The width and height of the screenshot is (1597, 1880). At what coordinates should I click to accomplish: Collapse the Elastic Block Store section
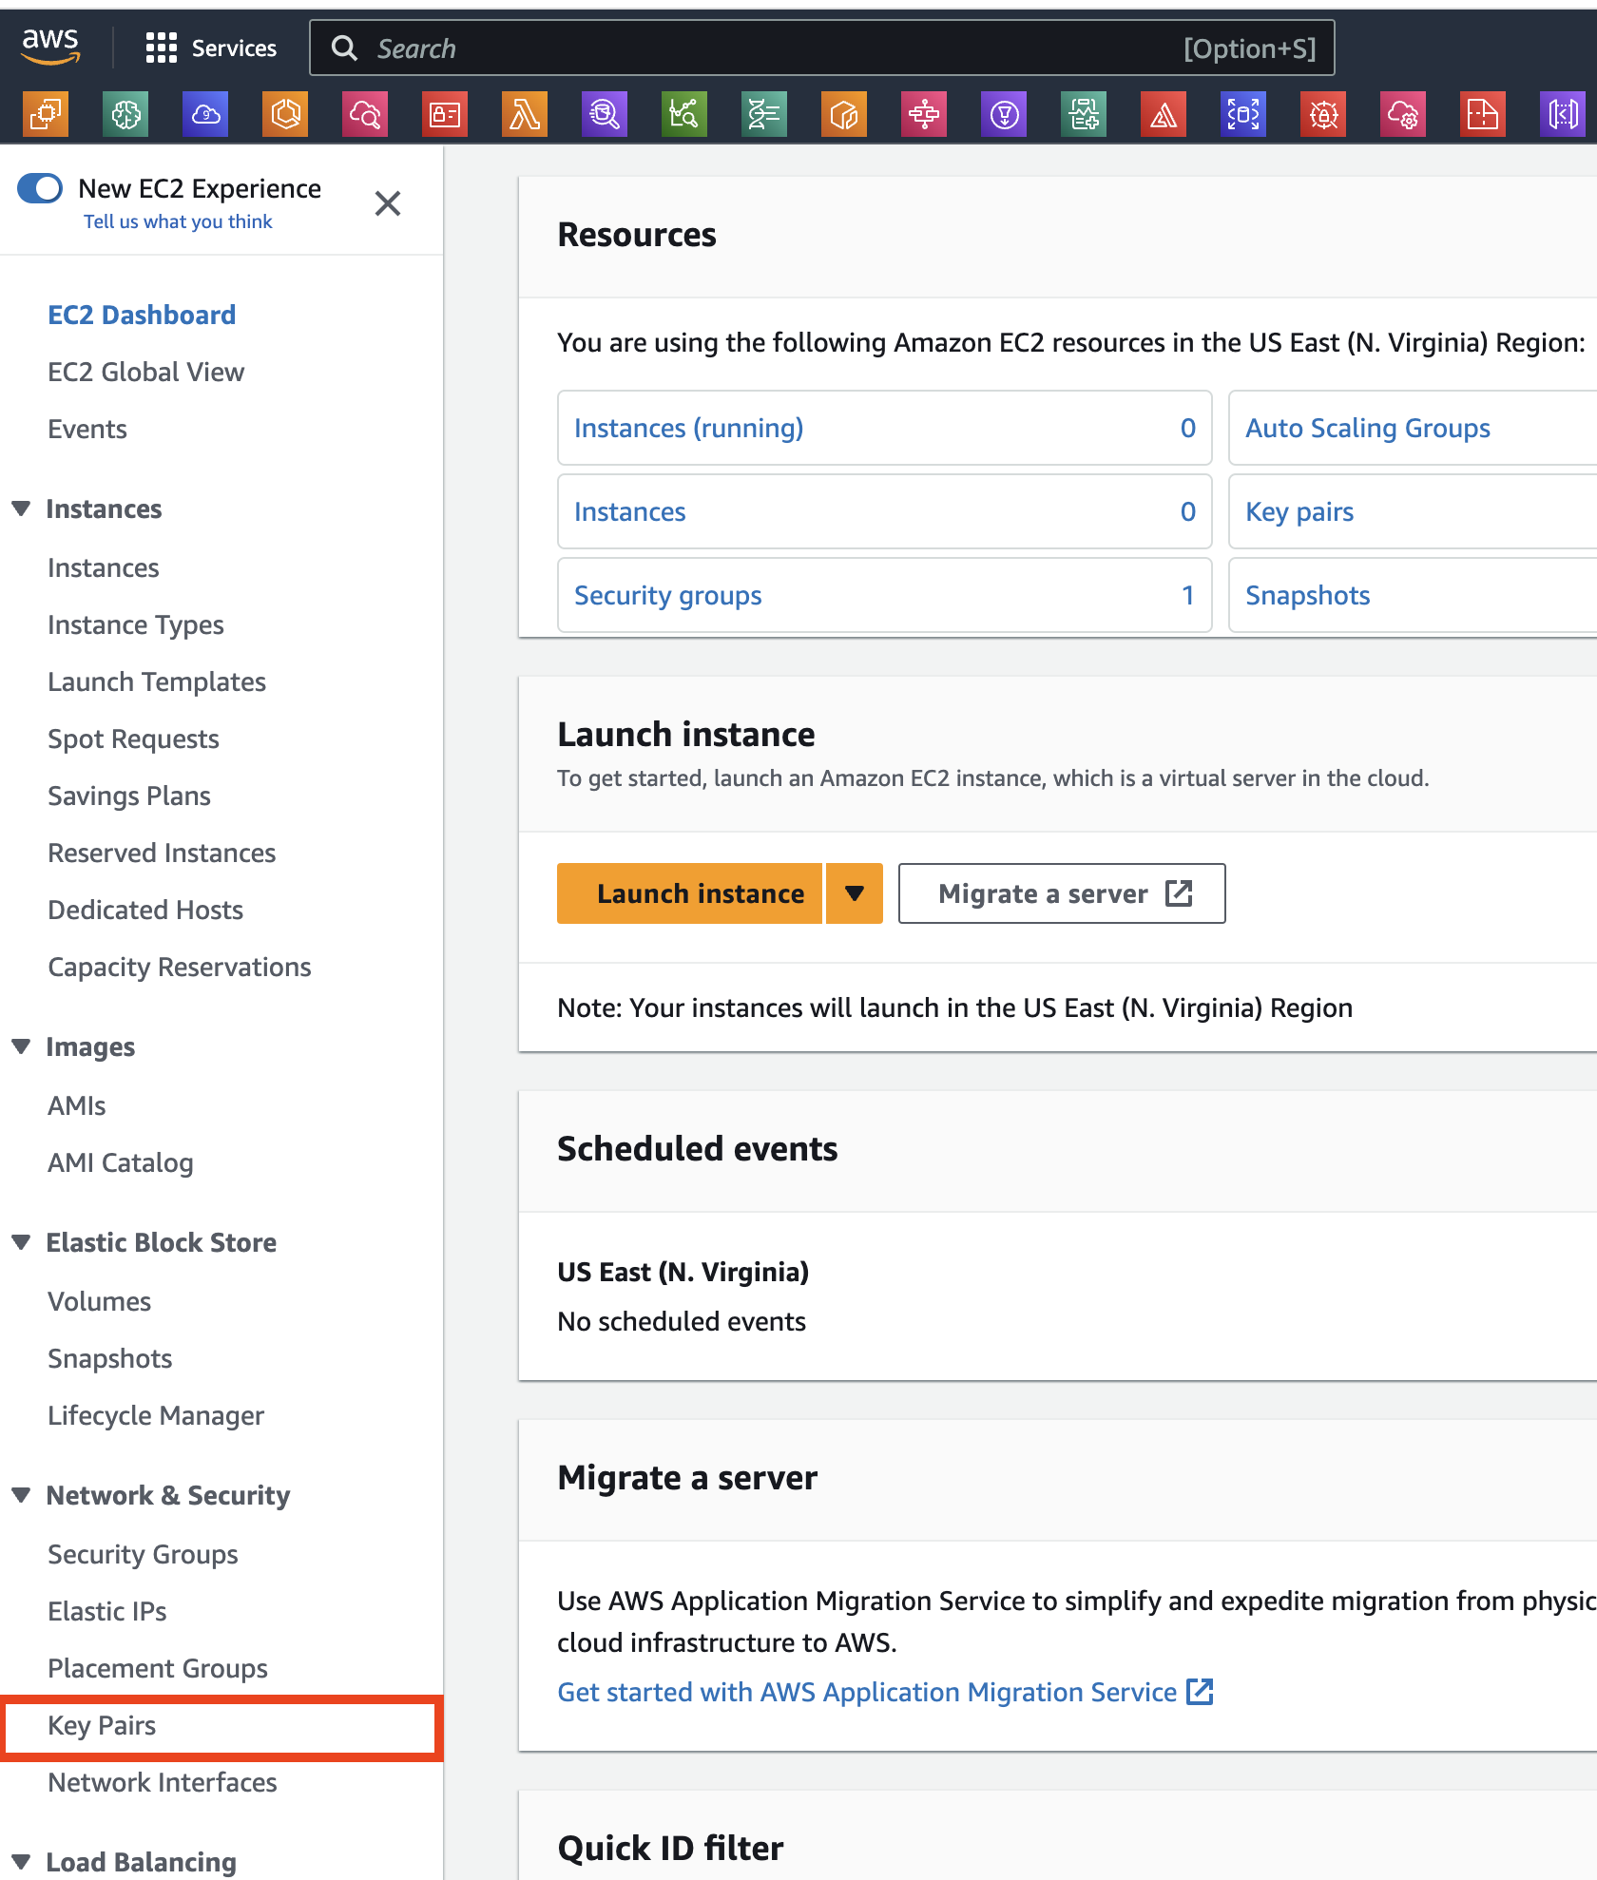tap(21, 1242)
